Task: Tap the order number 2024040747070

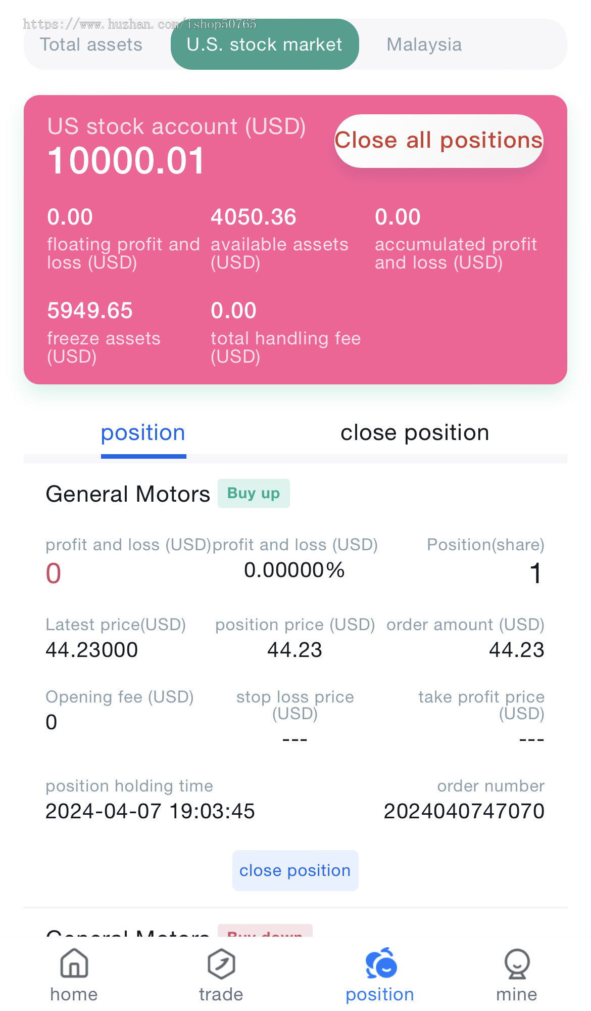Action: pyautogui.click(x=464, y=811)
